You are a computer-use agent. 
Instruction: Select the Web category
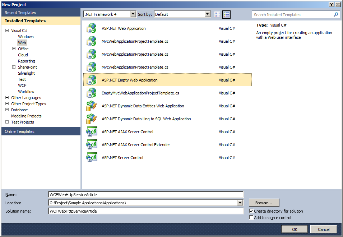[22, 43]
